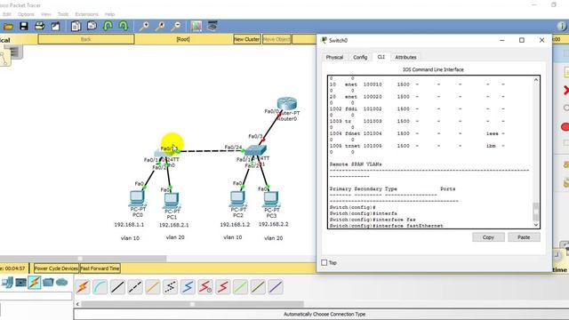Zoom in on the workspace
569x320 pixels.
144,26
